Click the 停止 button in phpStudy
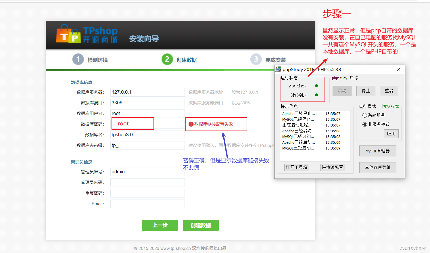The image size is (430, 253). (366, 91)
